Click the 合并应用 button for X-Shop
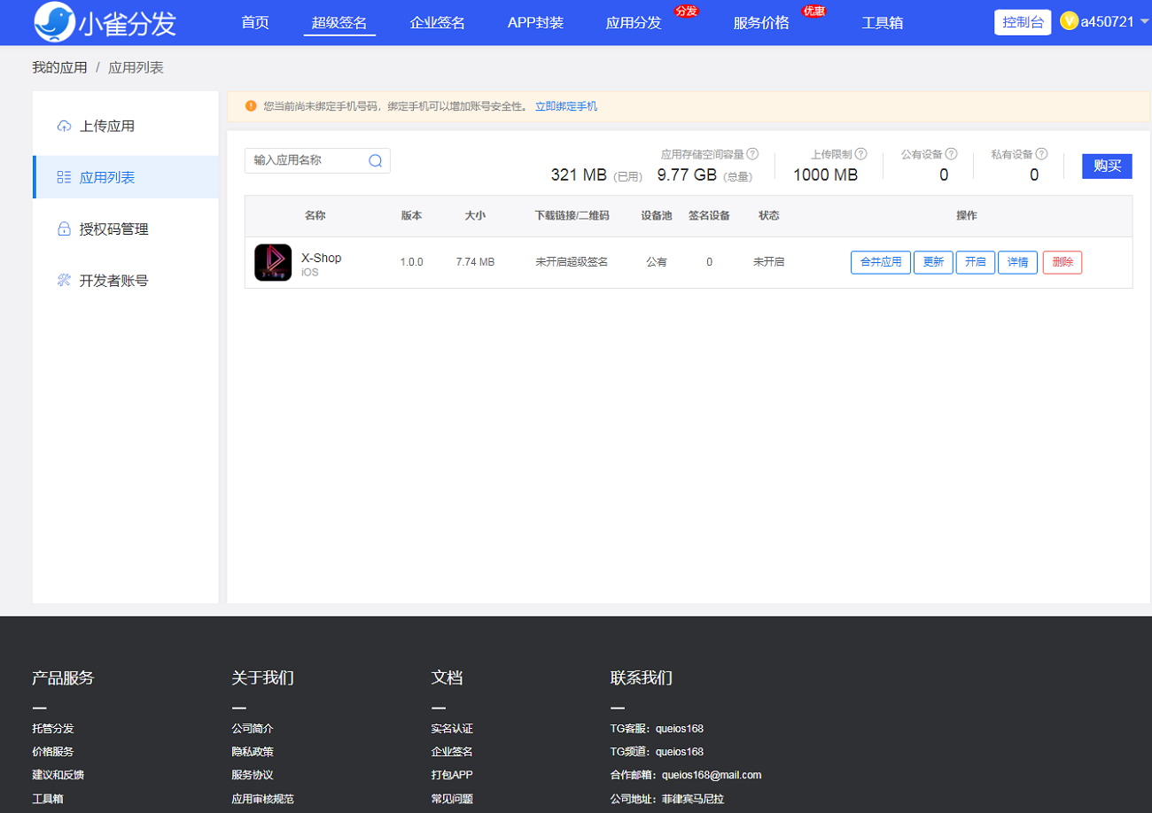 [x=880, y=262]
